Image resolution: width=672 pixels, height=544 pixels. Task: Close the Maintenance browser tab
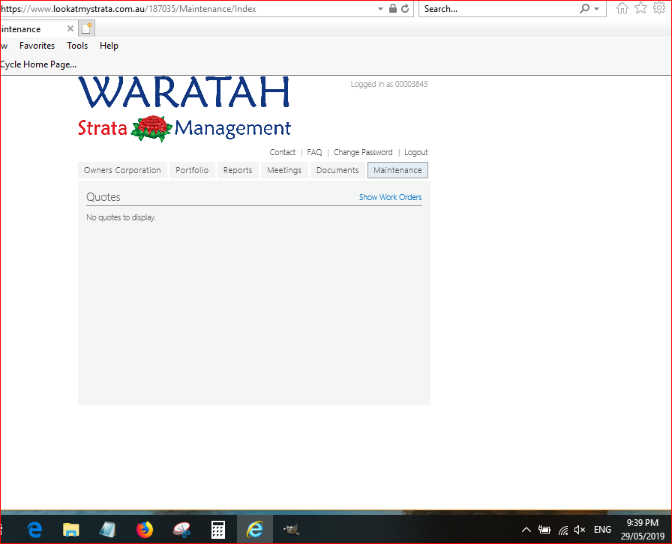(x=70, y=28)
